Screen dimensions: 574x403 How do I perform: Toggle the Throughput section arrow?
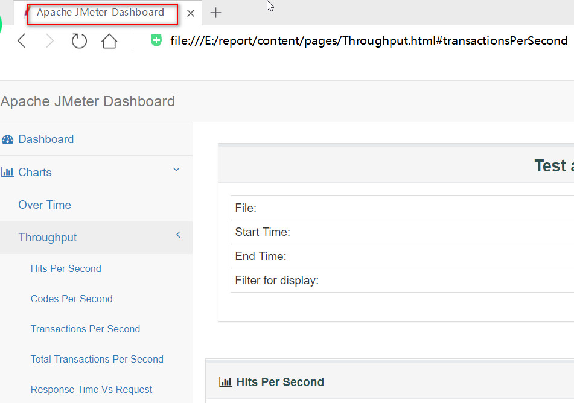178,235
